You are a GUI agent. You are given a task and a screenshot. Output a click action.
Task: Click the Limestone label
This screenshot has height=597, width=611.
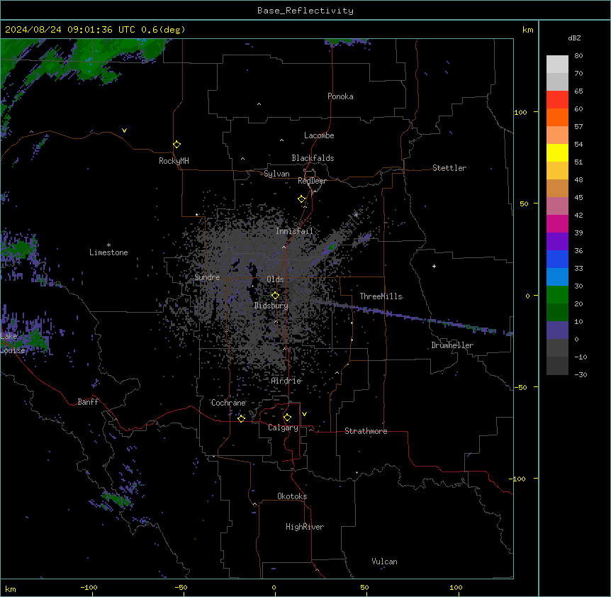(108, 252)
